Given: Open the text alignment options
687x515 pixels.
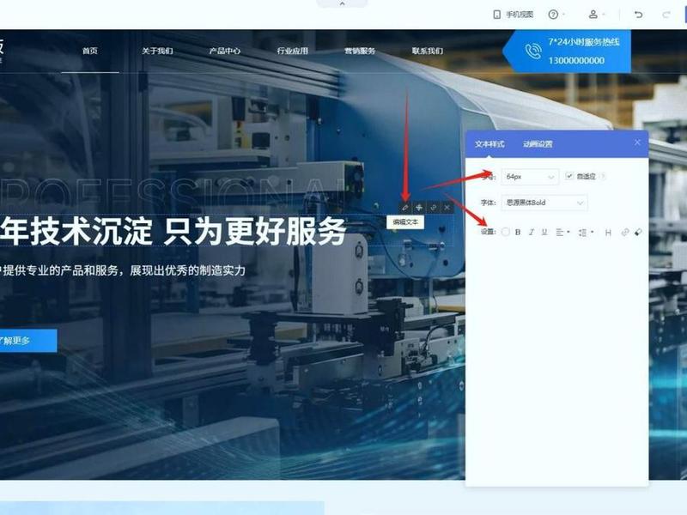Looking at the screenshot, I should (562, 232).
